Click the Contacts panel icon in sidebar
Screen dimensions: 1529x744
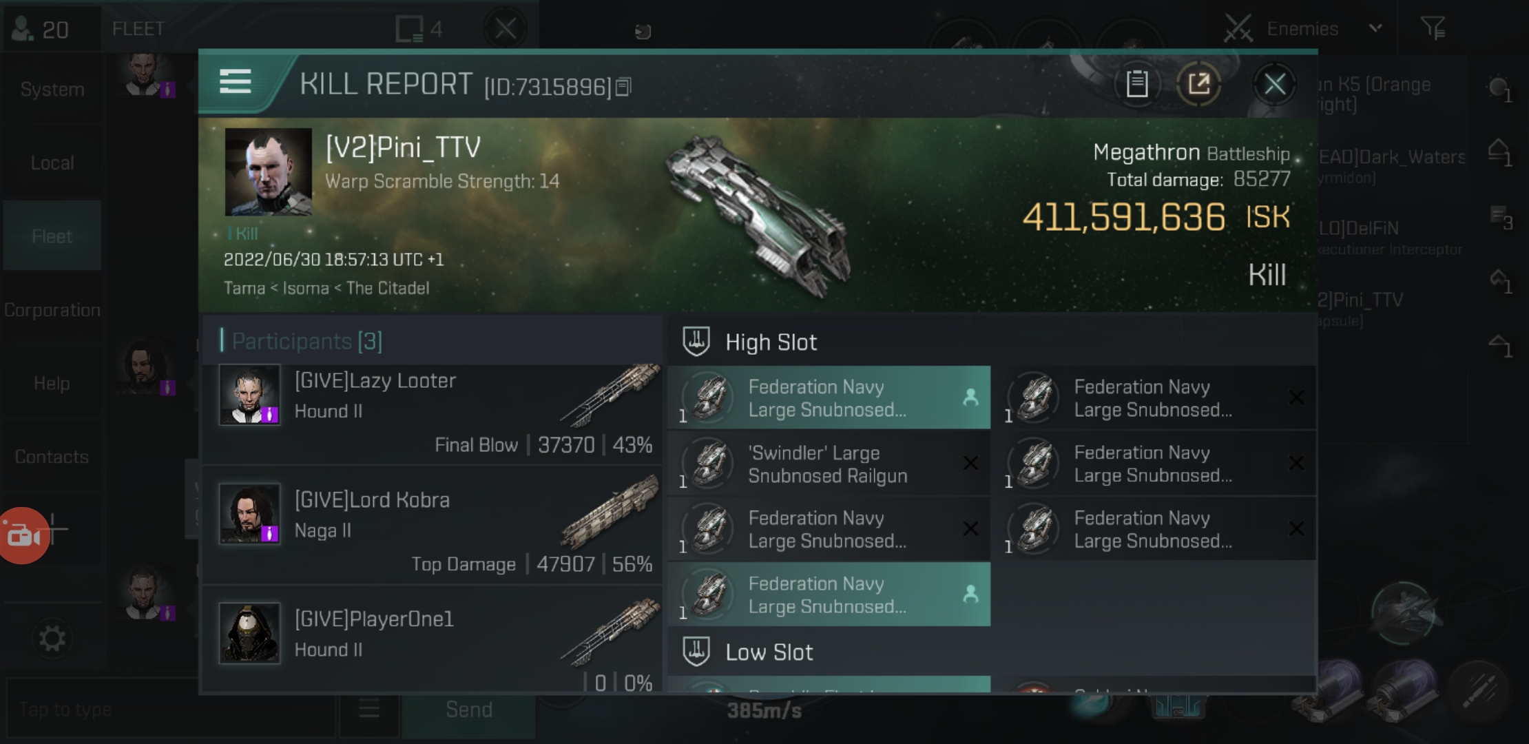tap(51, 455)
